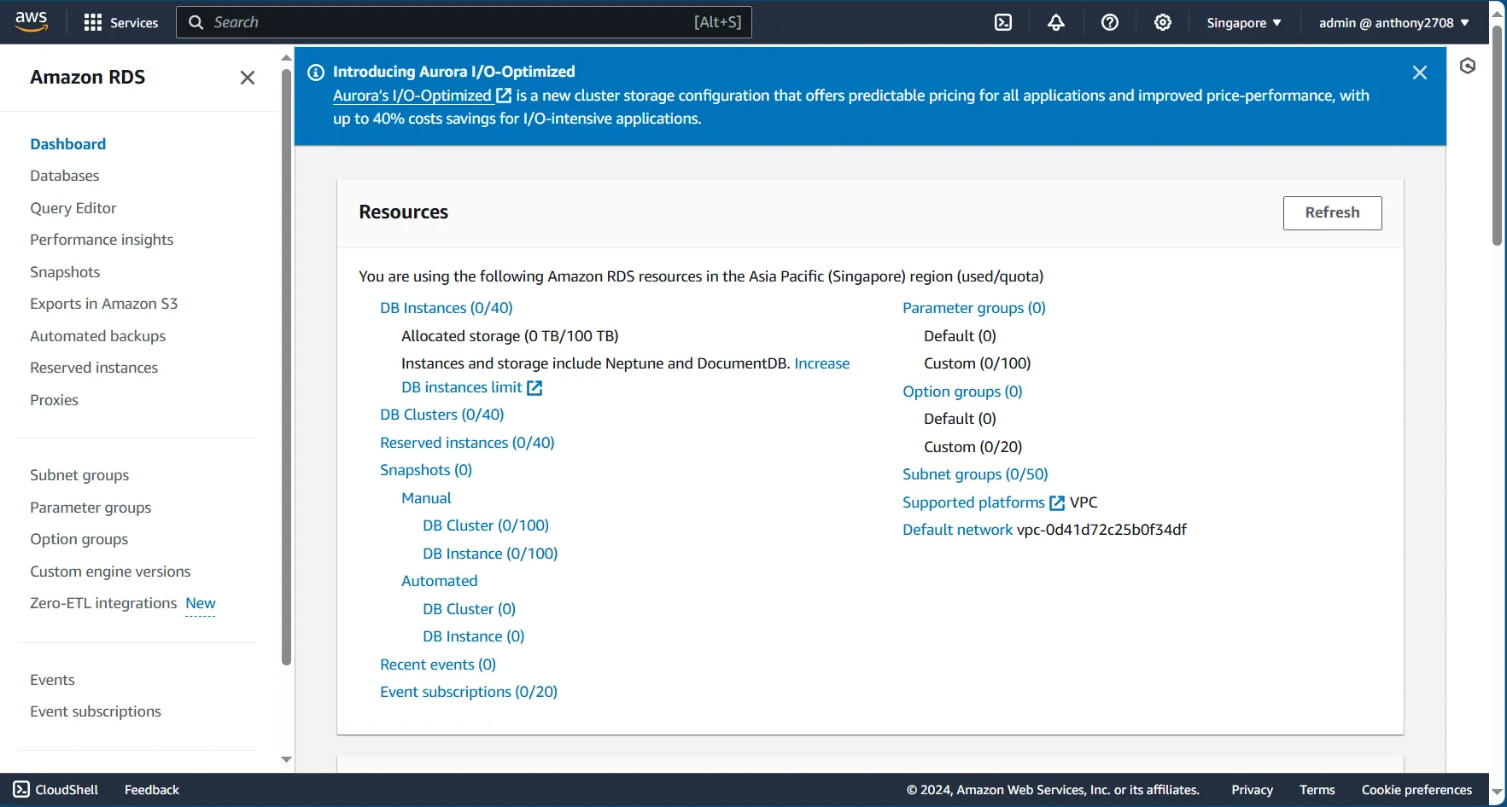Click the New badge next to Zero-ETL

coord(201,603)
